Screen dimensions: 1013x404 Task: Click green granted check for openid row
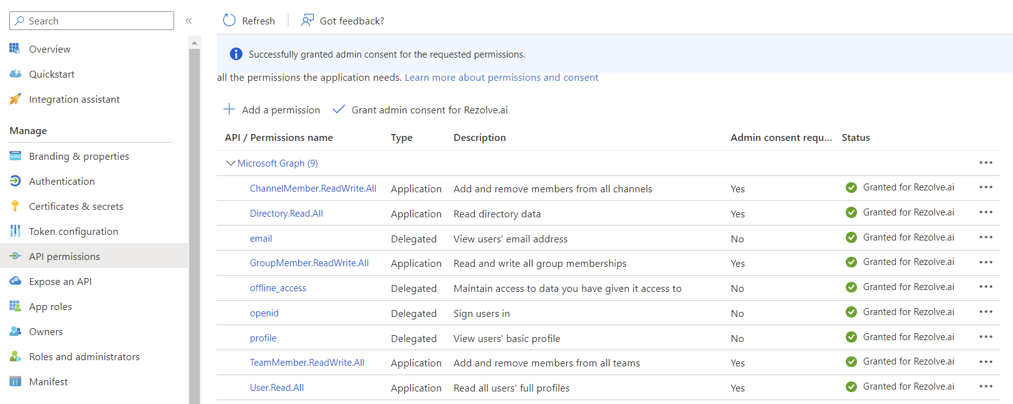851,312
